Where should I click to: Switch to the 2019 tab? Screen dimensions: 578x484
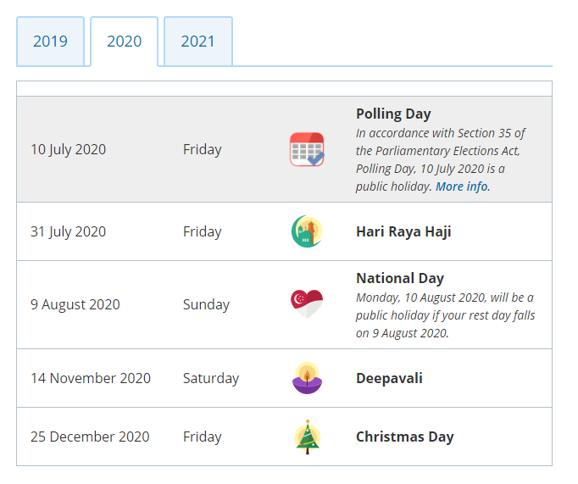(x=51, y=42)
